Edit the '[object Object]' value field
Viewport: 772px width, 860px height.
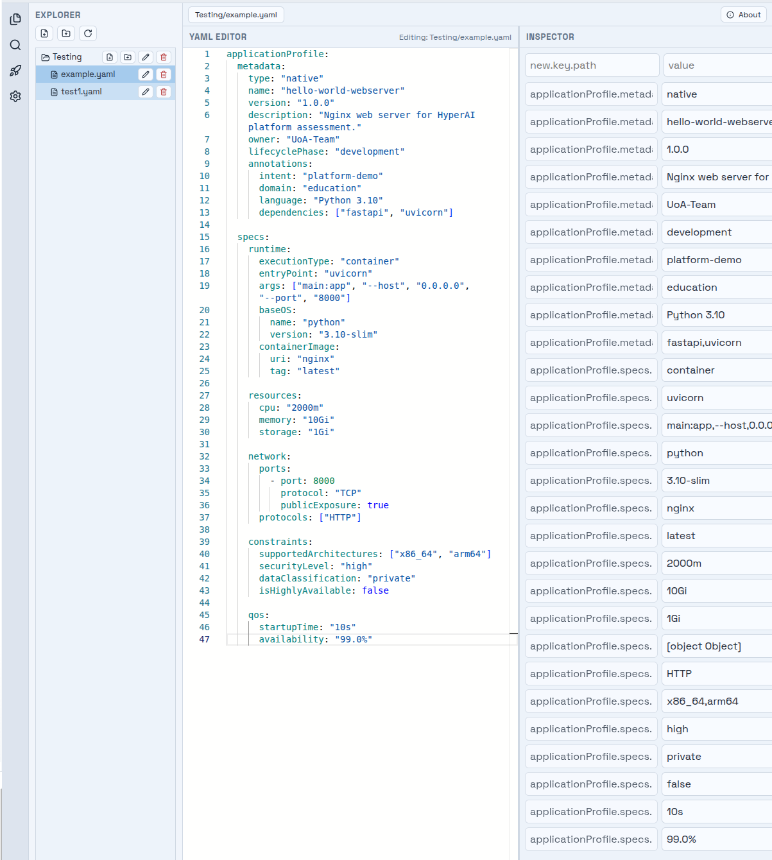(x=717, y=646)
